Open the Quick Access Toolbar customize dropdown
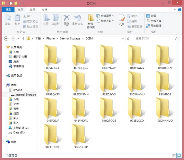Image resolution: width=184 pixels, height=160 pixels. click(x=20, y=4)
